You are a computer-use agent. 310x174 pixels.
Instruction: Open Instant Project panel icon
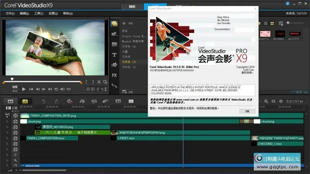point(114,34)
